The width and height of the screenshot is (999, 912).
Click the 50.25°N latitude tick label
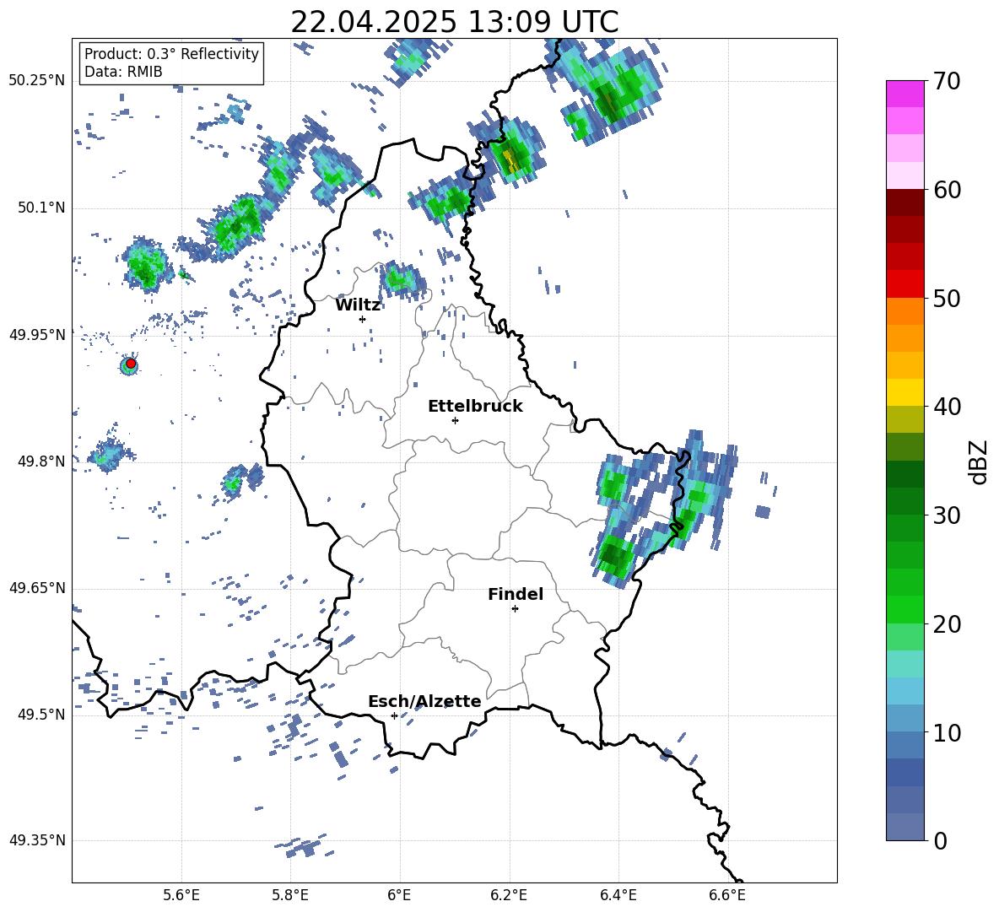tap(37, 81)
